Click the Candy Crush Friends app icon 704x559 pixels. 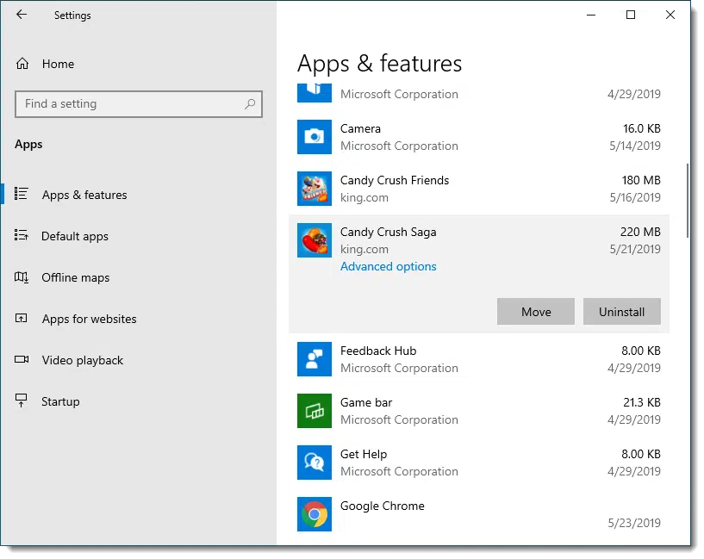pyautogui.click(x=315, y=189)
